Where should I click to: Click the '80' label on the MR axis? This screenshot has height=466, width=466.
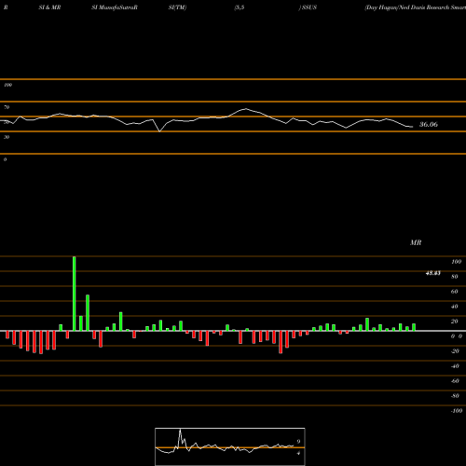[455, 277]
